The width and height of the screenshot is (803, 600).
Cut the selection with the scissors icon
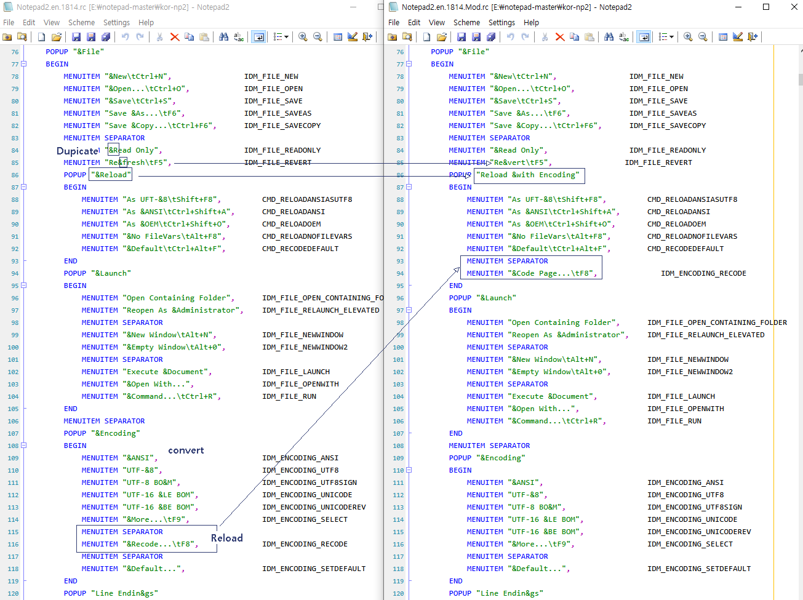(x=159, y=36)
